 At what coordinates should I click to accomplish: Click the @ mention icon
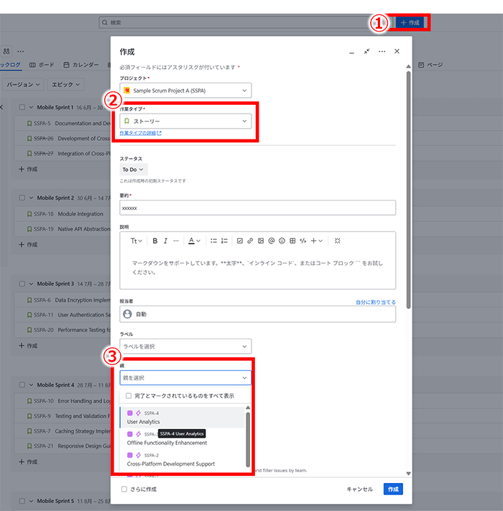271,241
